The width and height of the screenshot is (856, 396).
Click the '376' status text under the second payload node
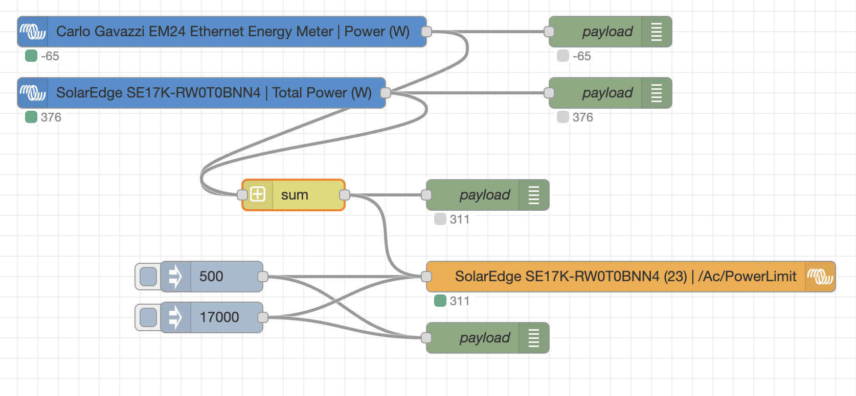pos(583,117)
